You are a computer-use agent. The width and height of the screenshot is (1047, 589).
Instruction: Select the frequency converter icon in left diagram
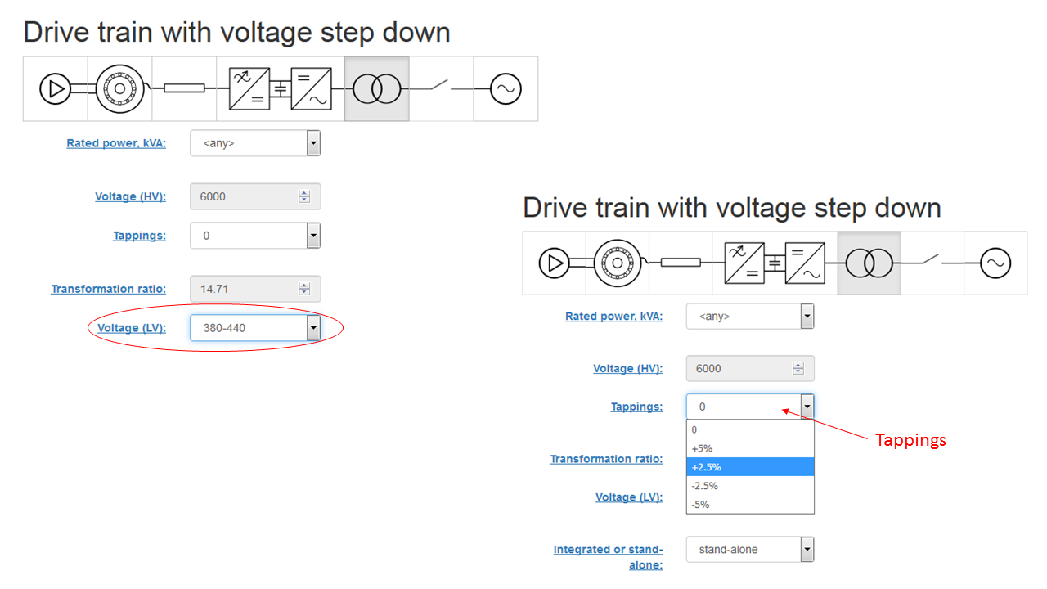[281, 88]
